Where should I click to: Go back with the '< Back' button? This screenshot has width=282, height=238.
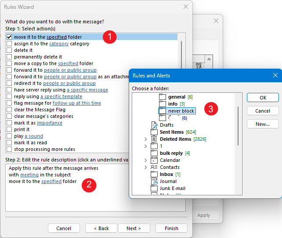coord(101,228)
